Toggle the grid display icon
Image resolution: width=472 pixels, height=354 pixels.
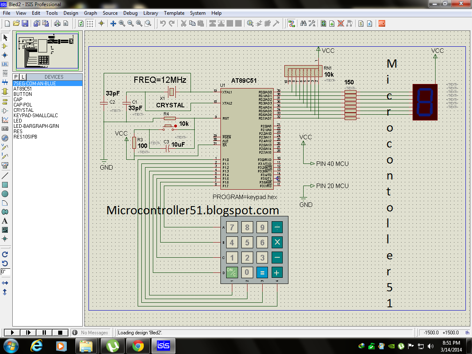click(90, 23)
